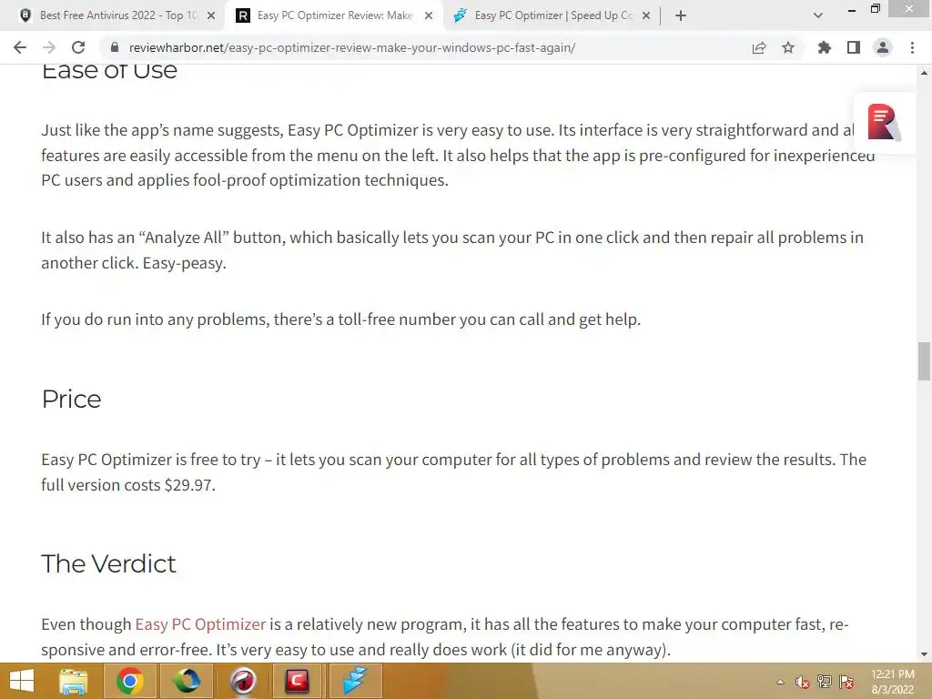Click the browser forward arrow
The image size is (932, 699).
(x=49, y=47)
